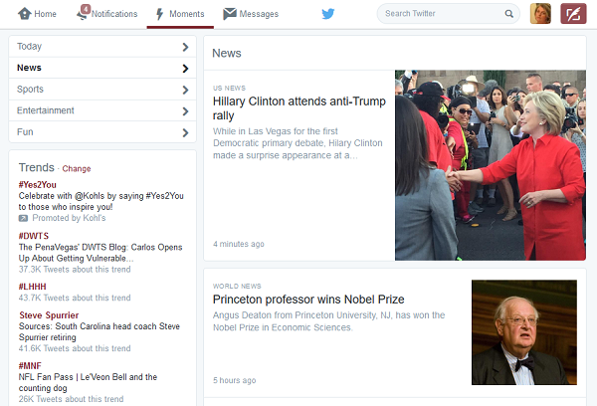Open the profile avatar menu

[540, 14]
